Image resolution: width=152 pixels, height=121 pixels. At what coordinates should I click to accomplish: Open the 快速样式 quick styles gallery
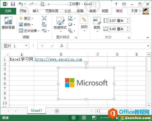point(60,24)
